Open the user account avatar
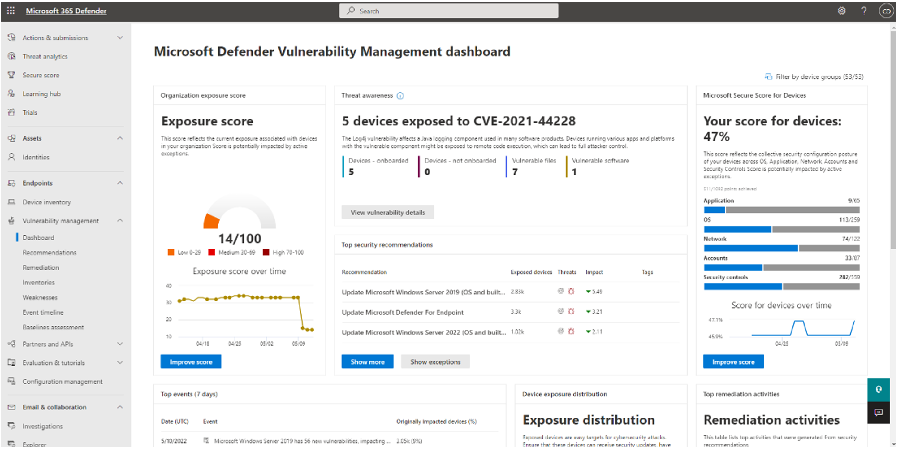This screenshot has height=450, width=898. click(886, 11)
